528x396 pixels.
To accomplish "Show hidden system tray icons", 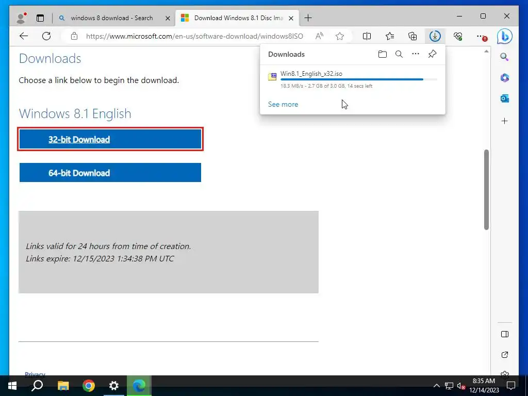I will click(436, 386).
